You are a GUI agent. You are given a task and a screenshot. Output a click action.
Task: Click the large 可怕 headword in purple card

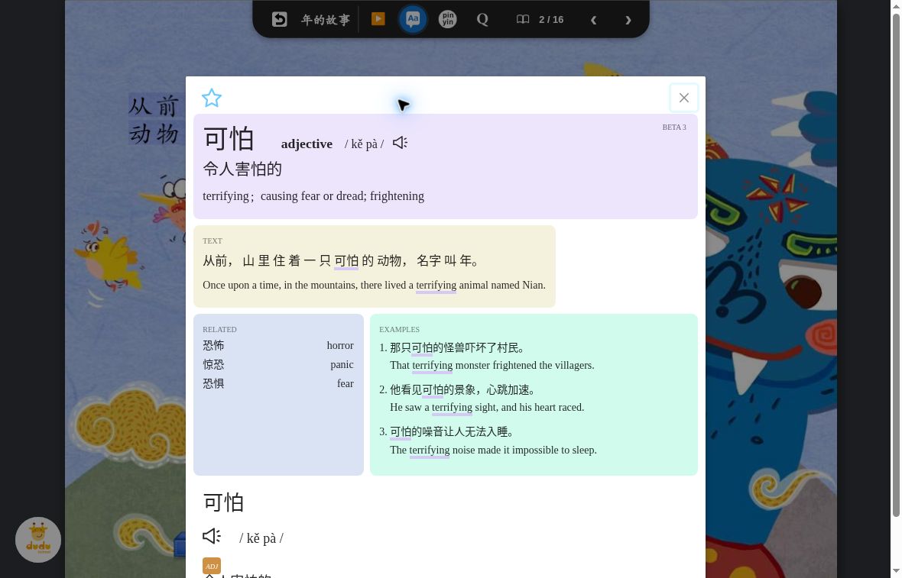click(x=229, y=139)
